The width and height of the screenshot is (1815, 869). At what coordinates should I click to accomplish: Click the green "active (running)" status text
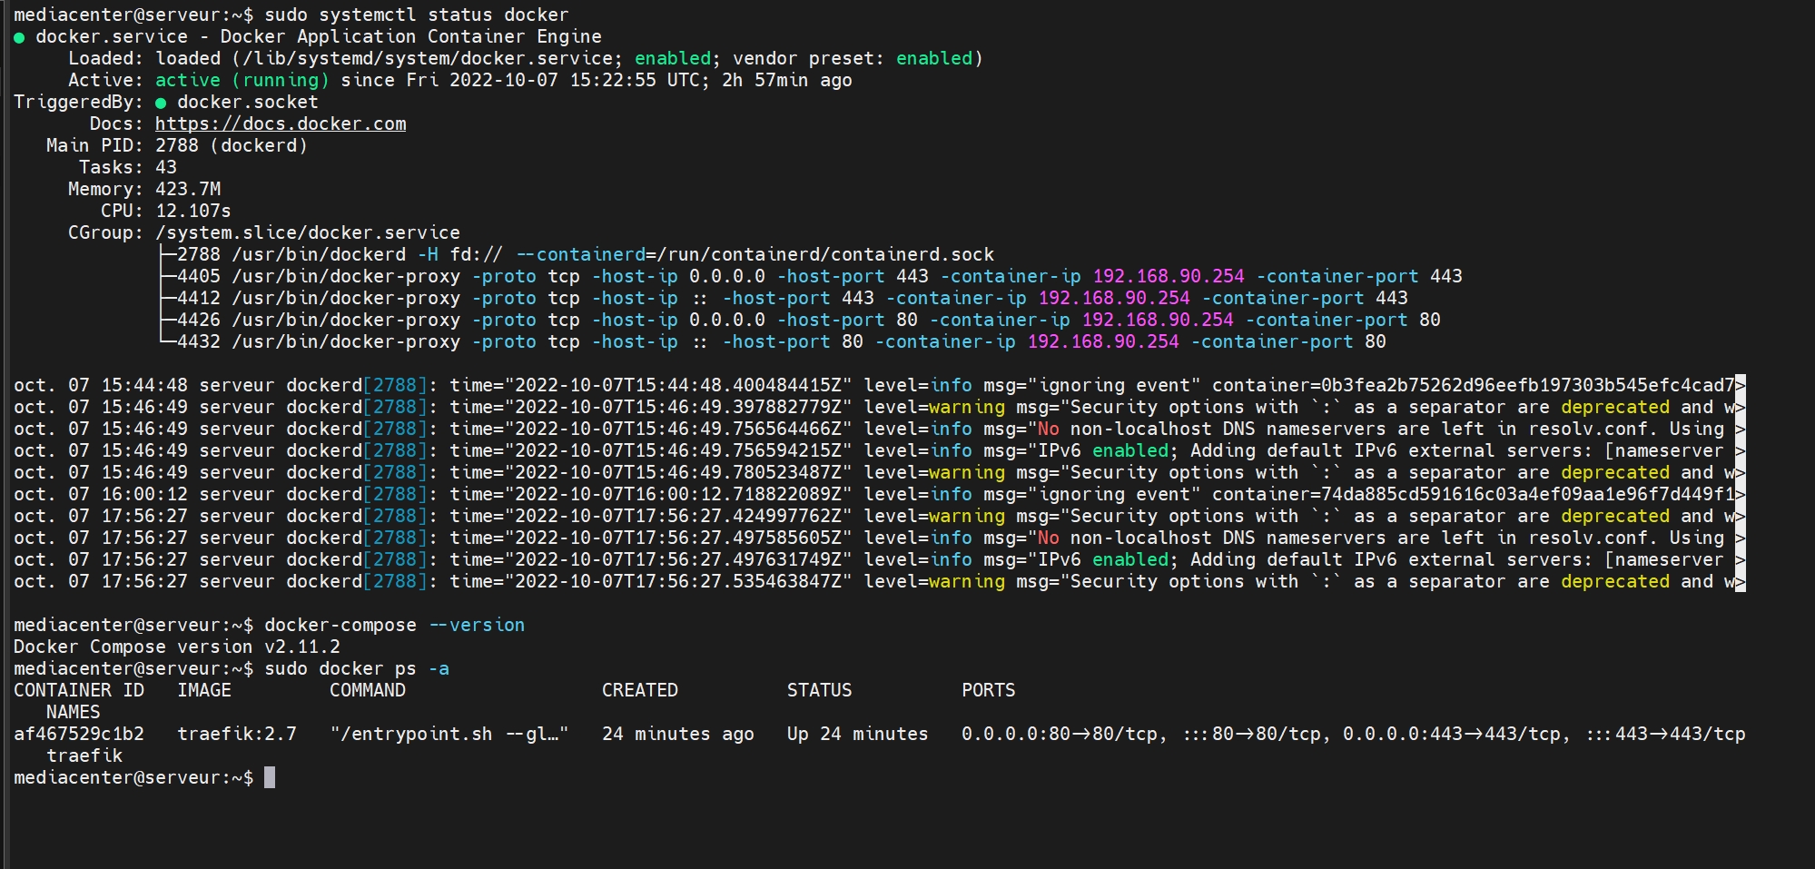242,81
